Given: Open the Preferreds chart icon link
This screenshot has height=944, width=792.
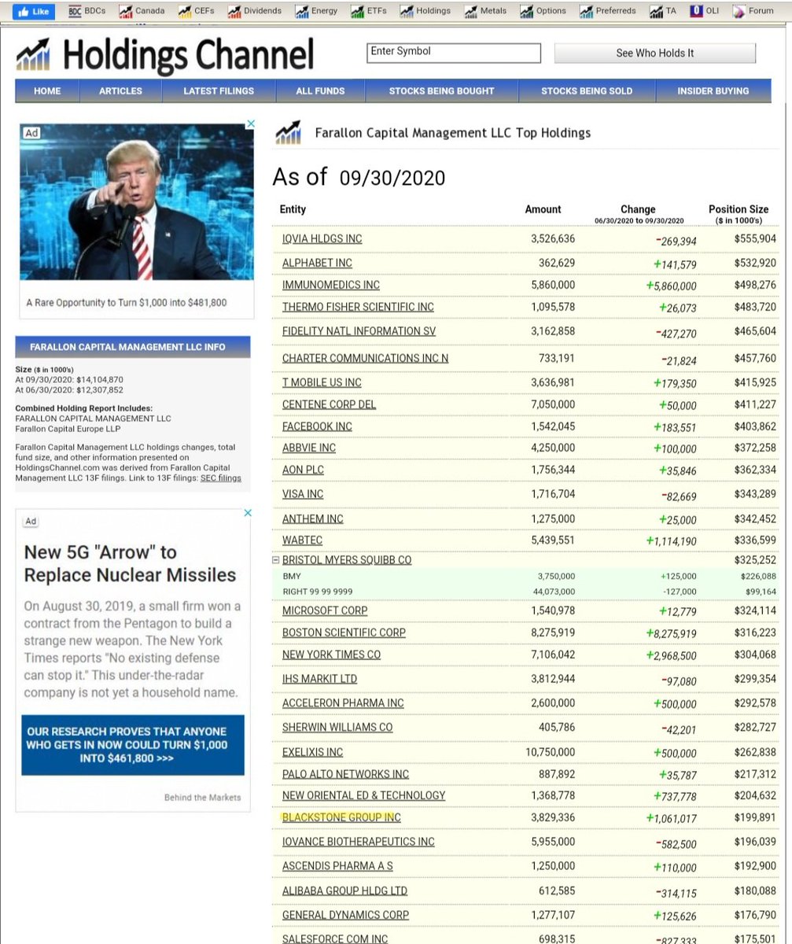Looking at the screenshot, I should coord(586,11).
